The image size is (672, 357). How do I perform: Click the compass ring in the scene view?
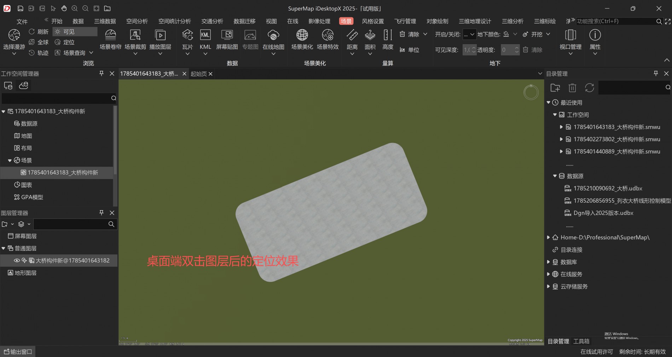pyautogui.click(x=531, y=92)
